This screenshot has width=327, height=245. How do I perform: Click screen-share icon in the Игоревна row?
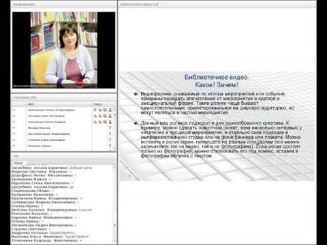coord(105,122)
